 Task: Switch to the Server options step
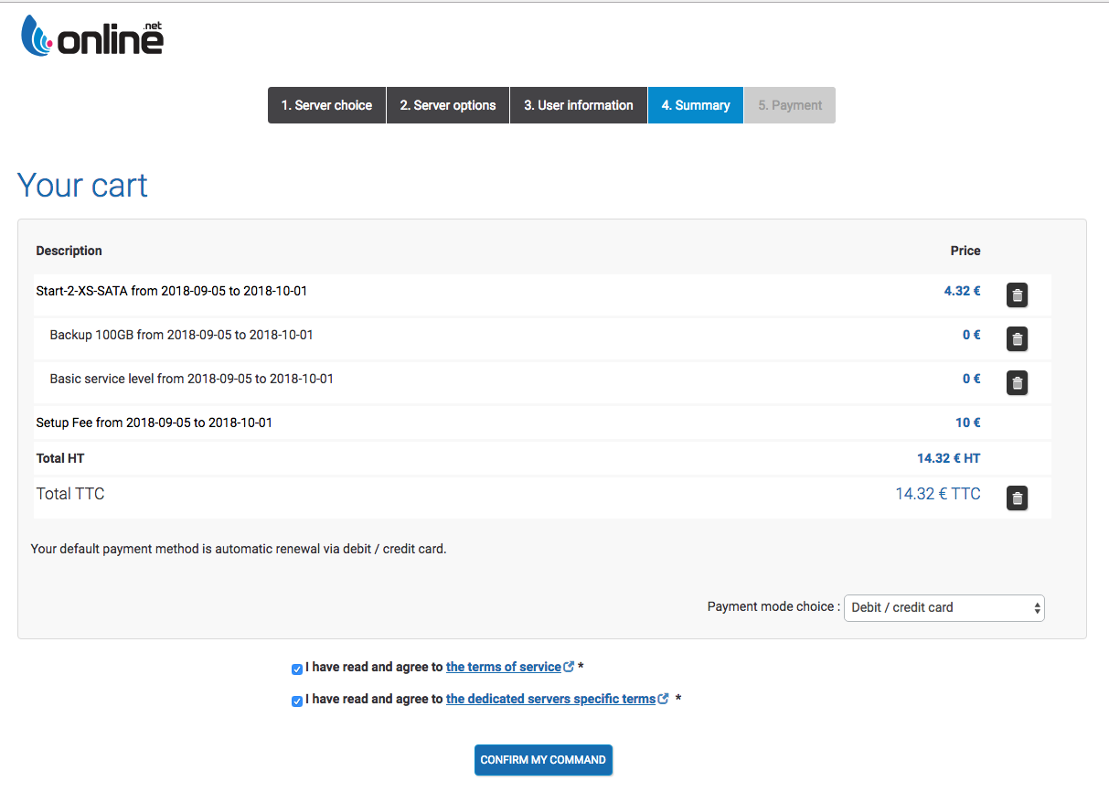click(448, 105)
